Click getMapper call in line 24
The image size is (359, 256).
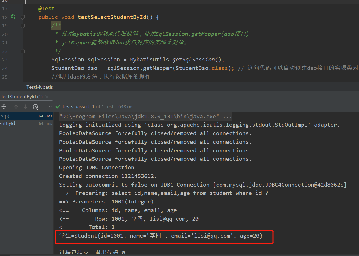158,68
